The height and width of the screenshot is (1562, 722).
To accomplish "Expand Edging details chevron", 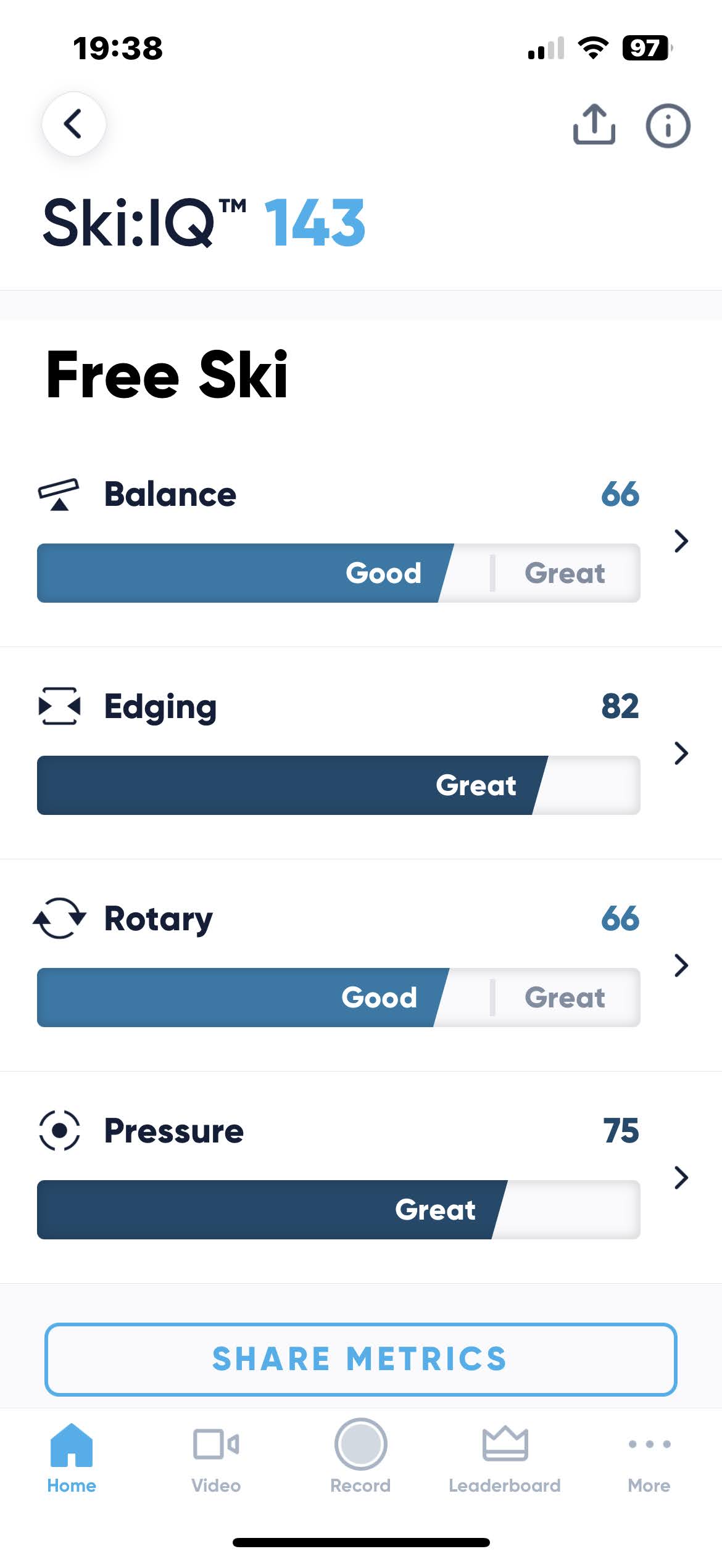I will click(x=681, y=753).
